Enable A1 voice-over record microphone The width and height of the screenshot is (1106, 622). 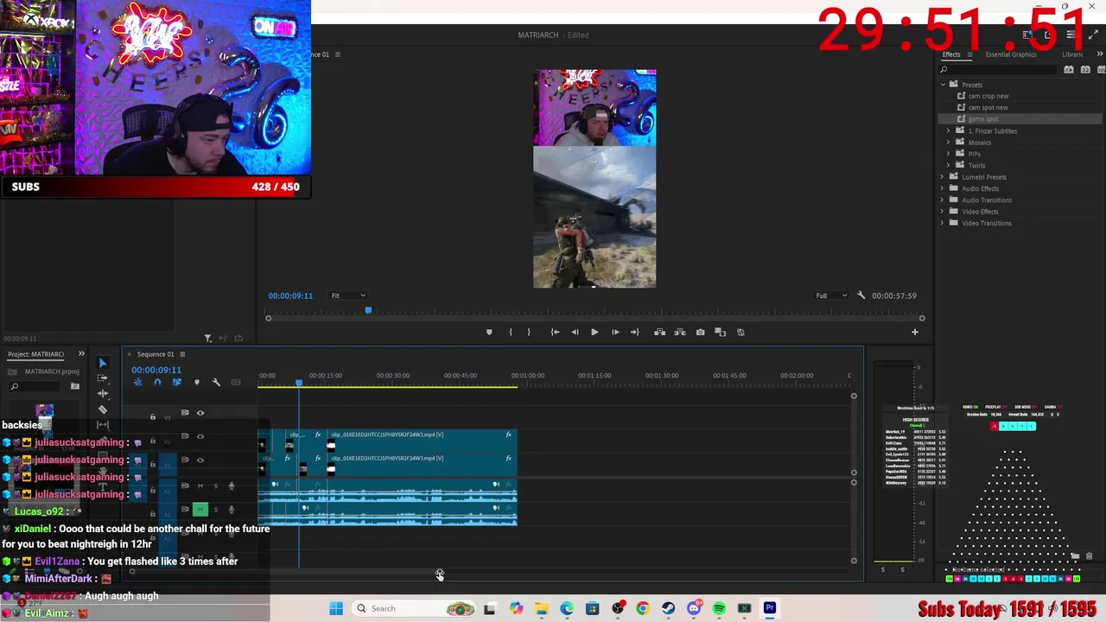231,486
